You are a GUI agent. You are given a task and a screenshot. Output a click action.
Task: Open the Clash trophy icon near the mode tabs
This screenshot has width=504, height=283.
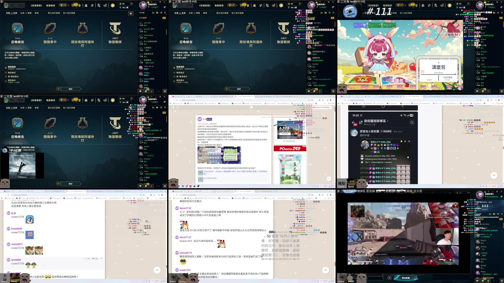[x=131, y=13]
